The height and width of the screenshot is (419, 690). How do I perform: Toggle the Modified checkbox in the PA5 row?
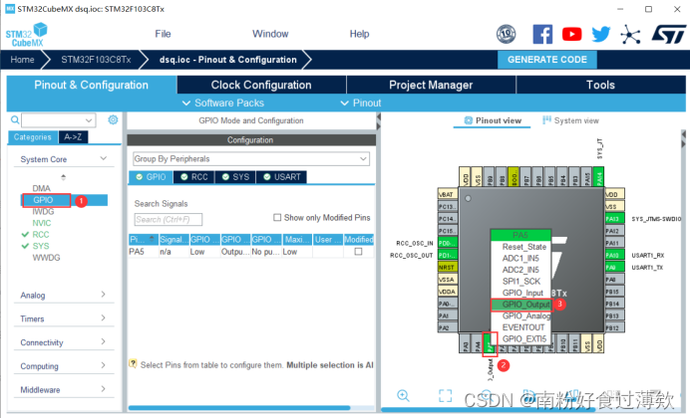[358, 252]
